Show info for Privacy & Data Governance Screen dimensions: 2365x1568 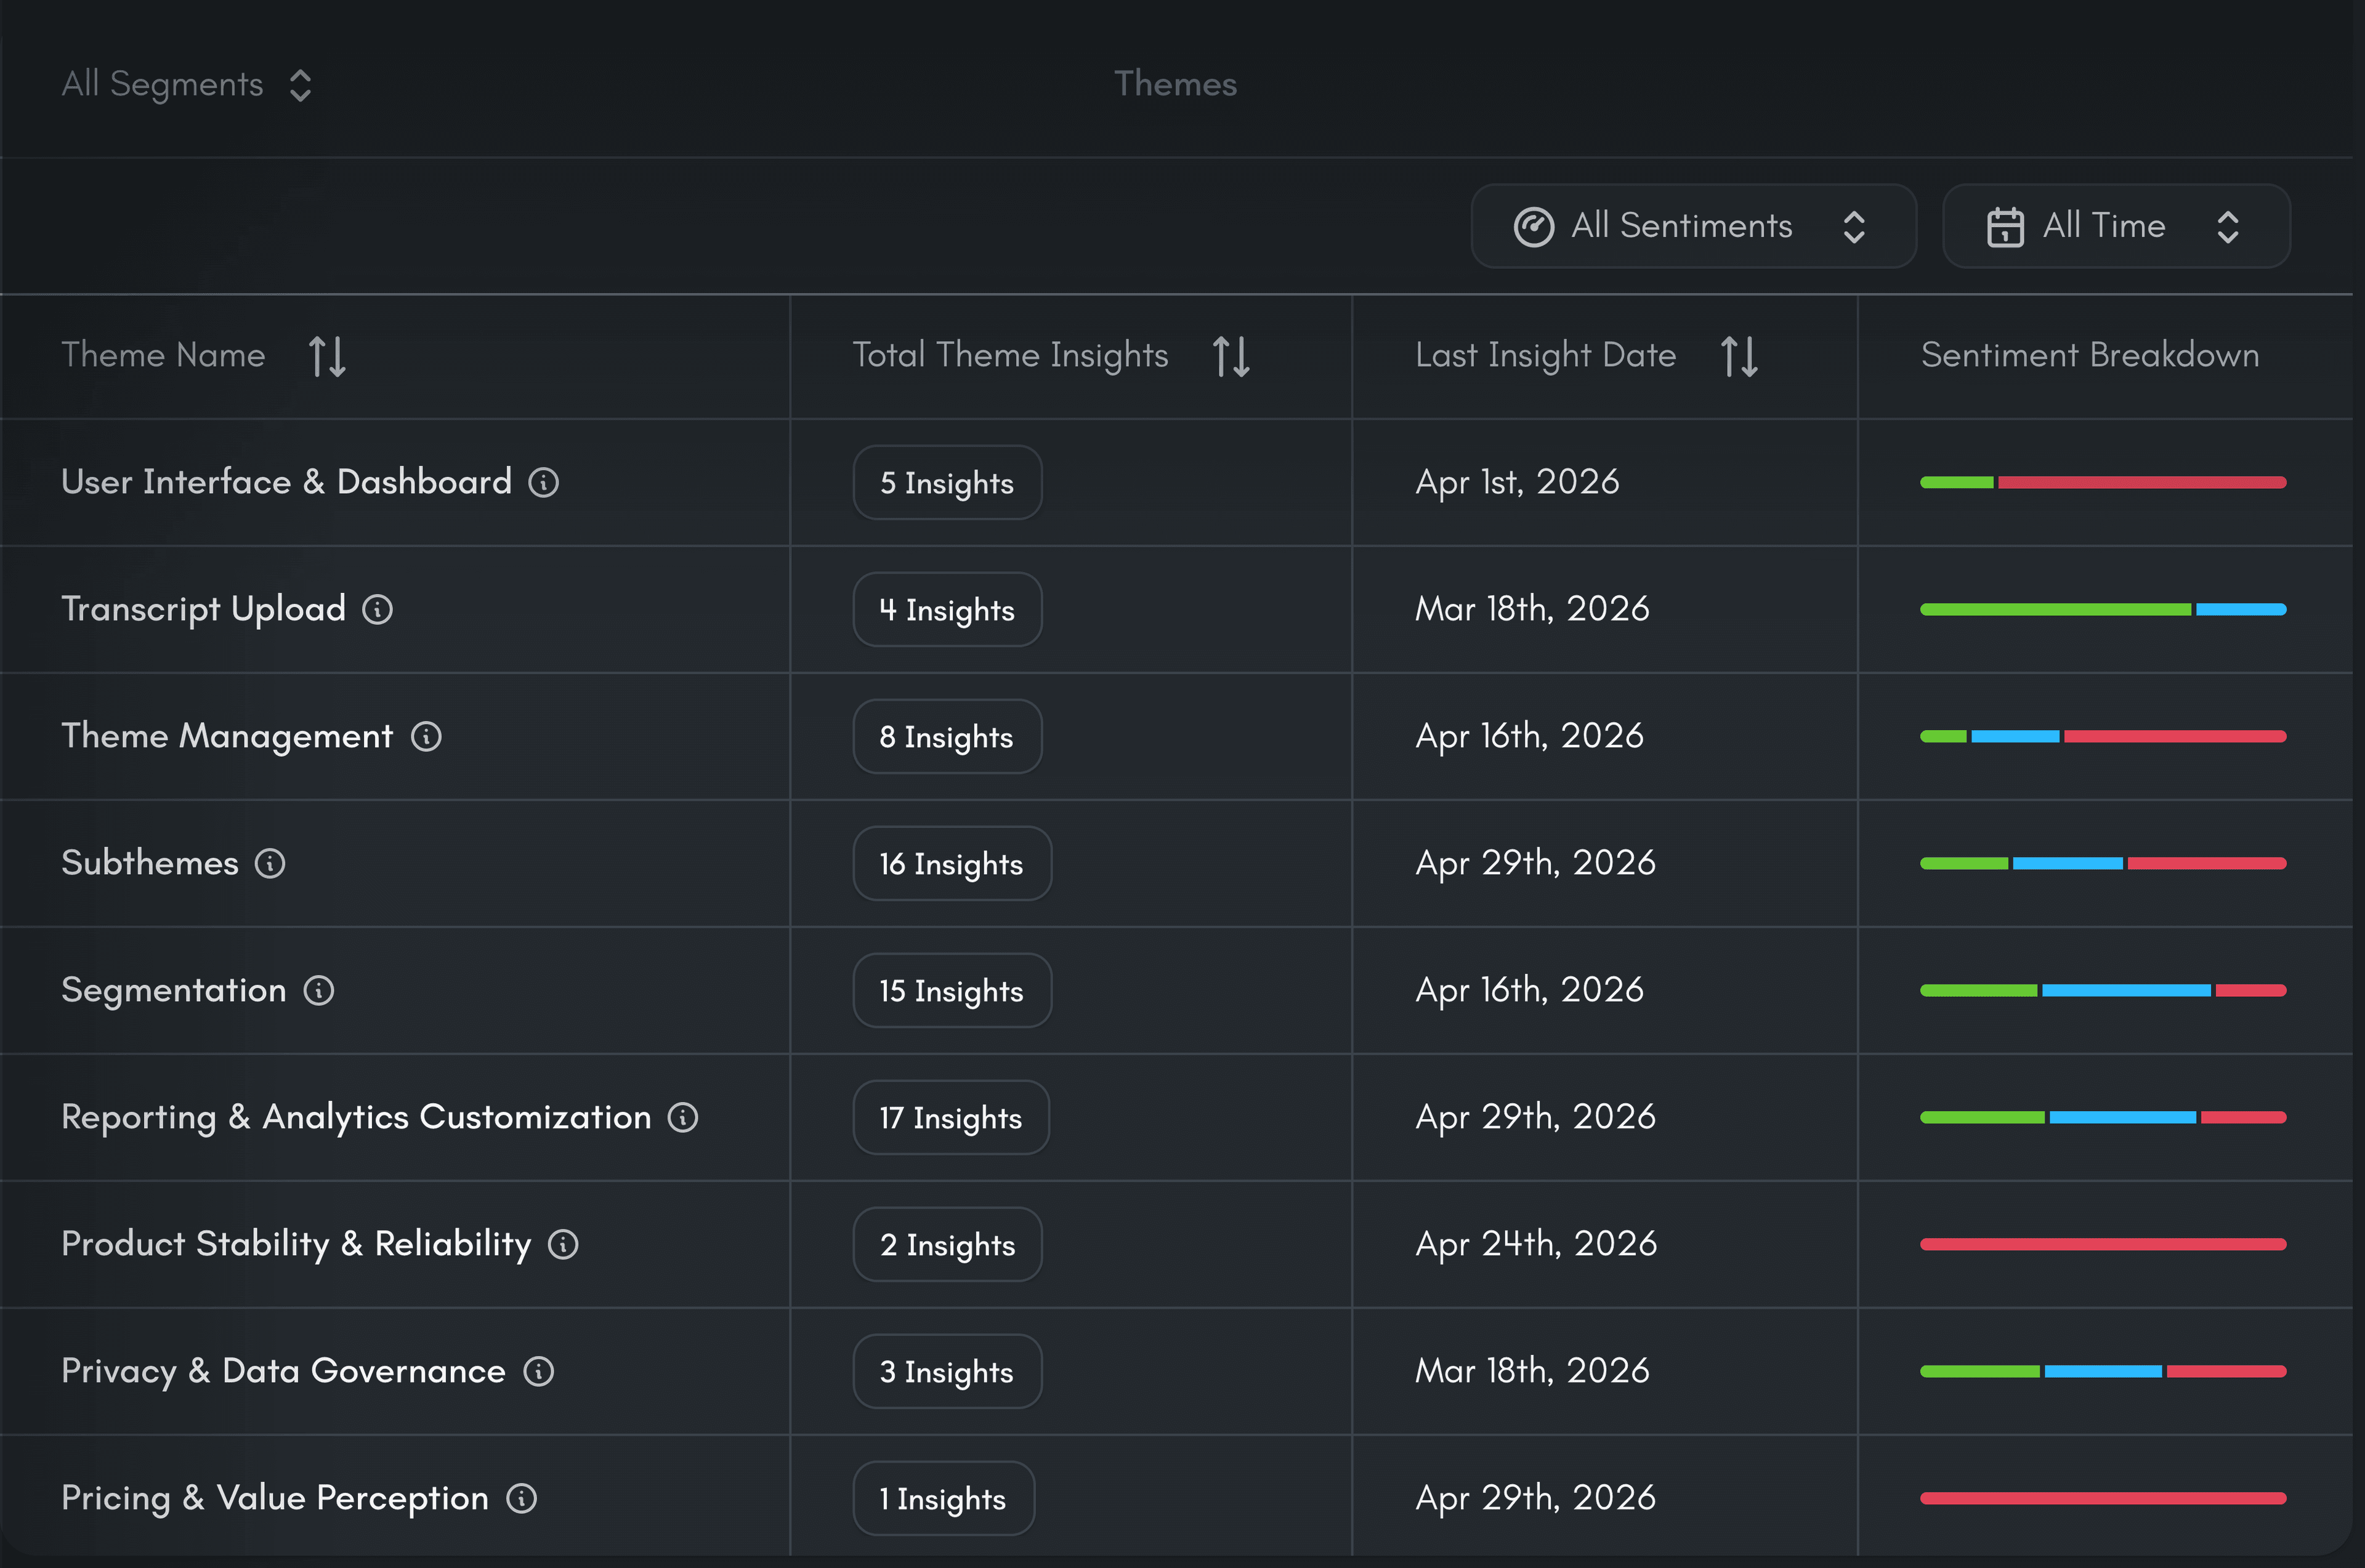pos(538,1372)
